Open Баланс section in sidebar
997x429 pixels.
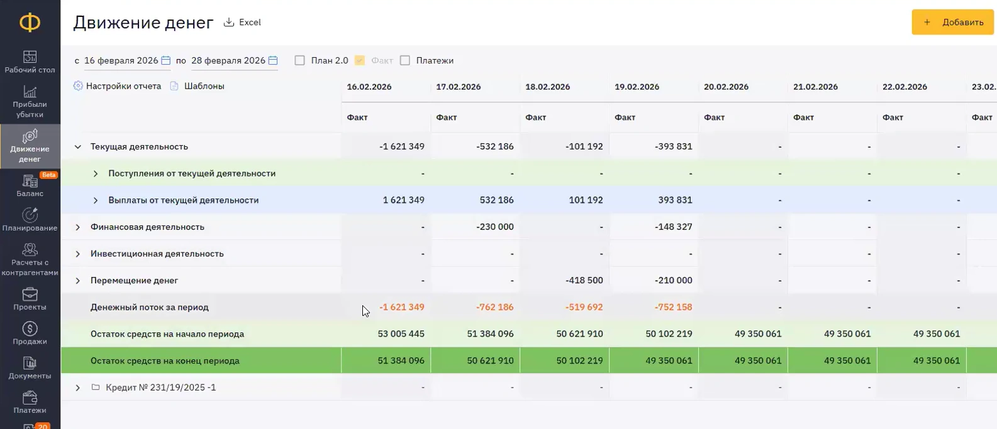(30, 186)
